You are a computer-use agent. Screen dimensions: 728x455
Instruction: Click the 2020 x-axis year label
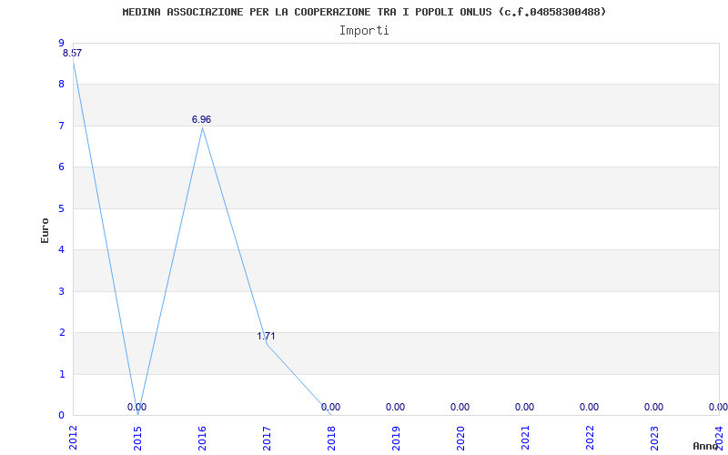460,437
